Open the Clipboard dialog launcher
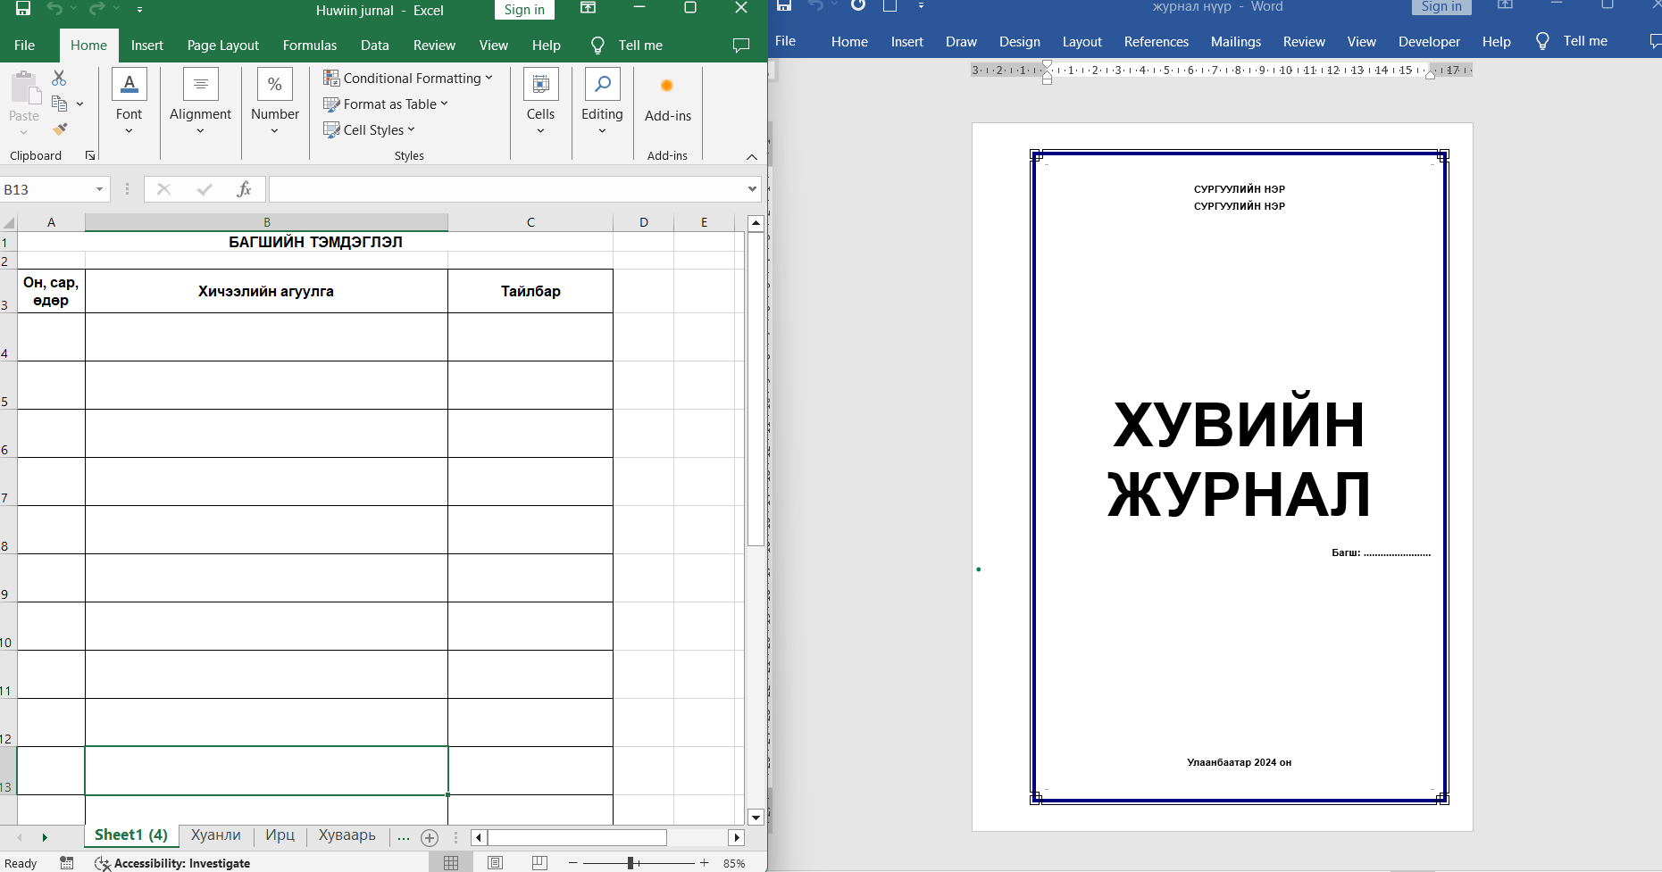 (x=90, y=155)
